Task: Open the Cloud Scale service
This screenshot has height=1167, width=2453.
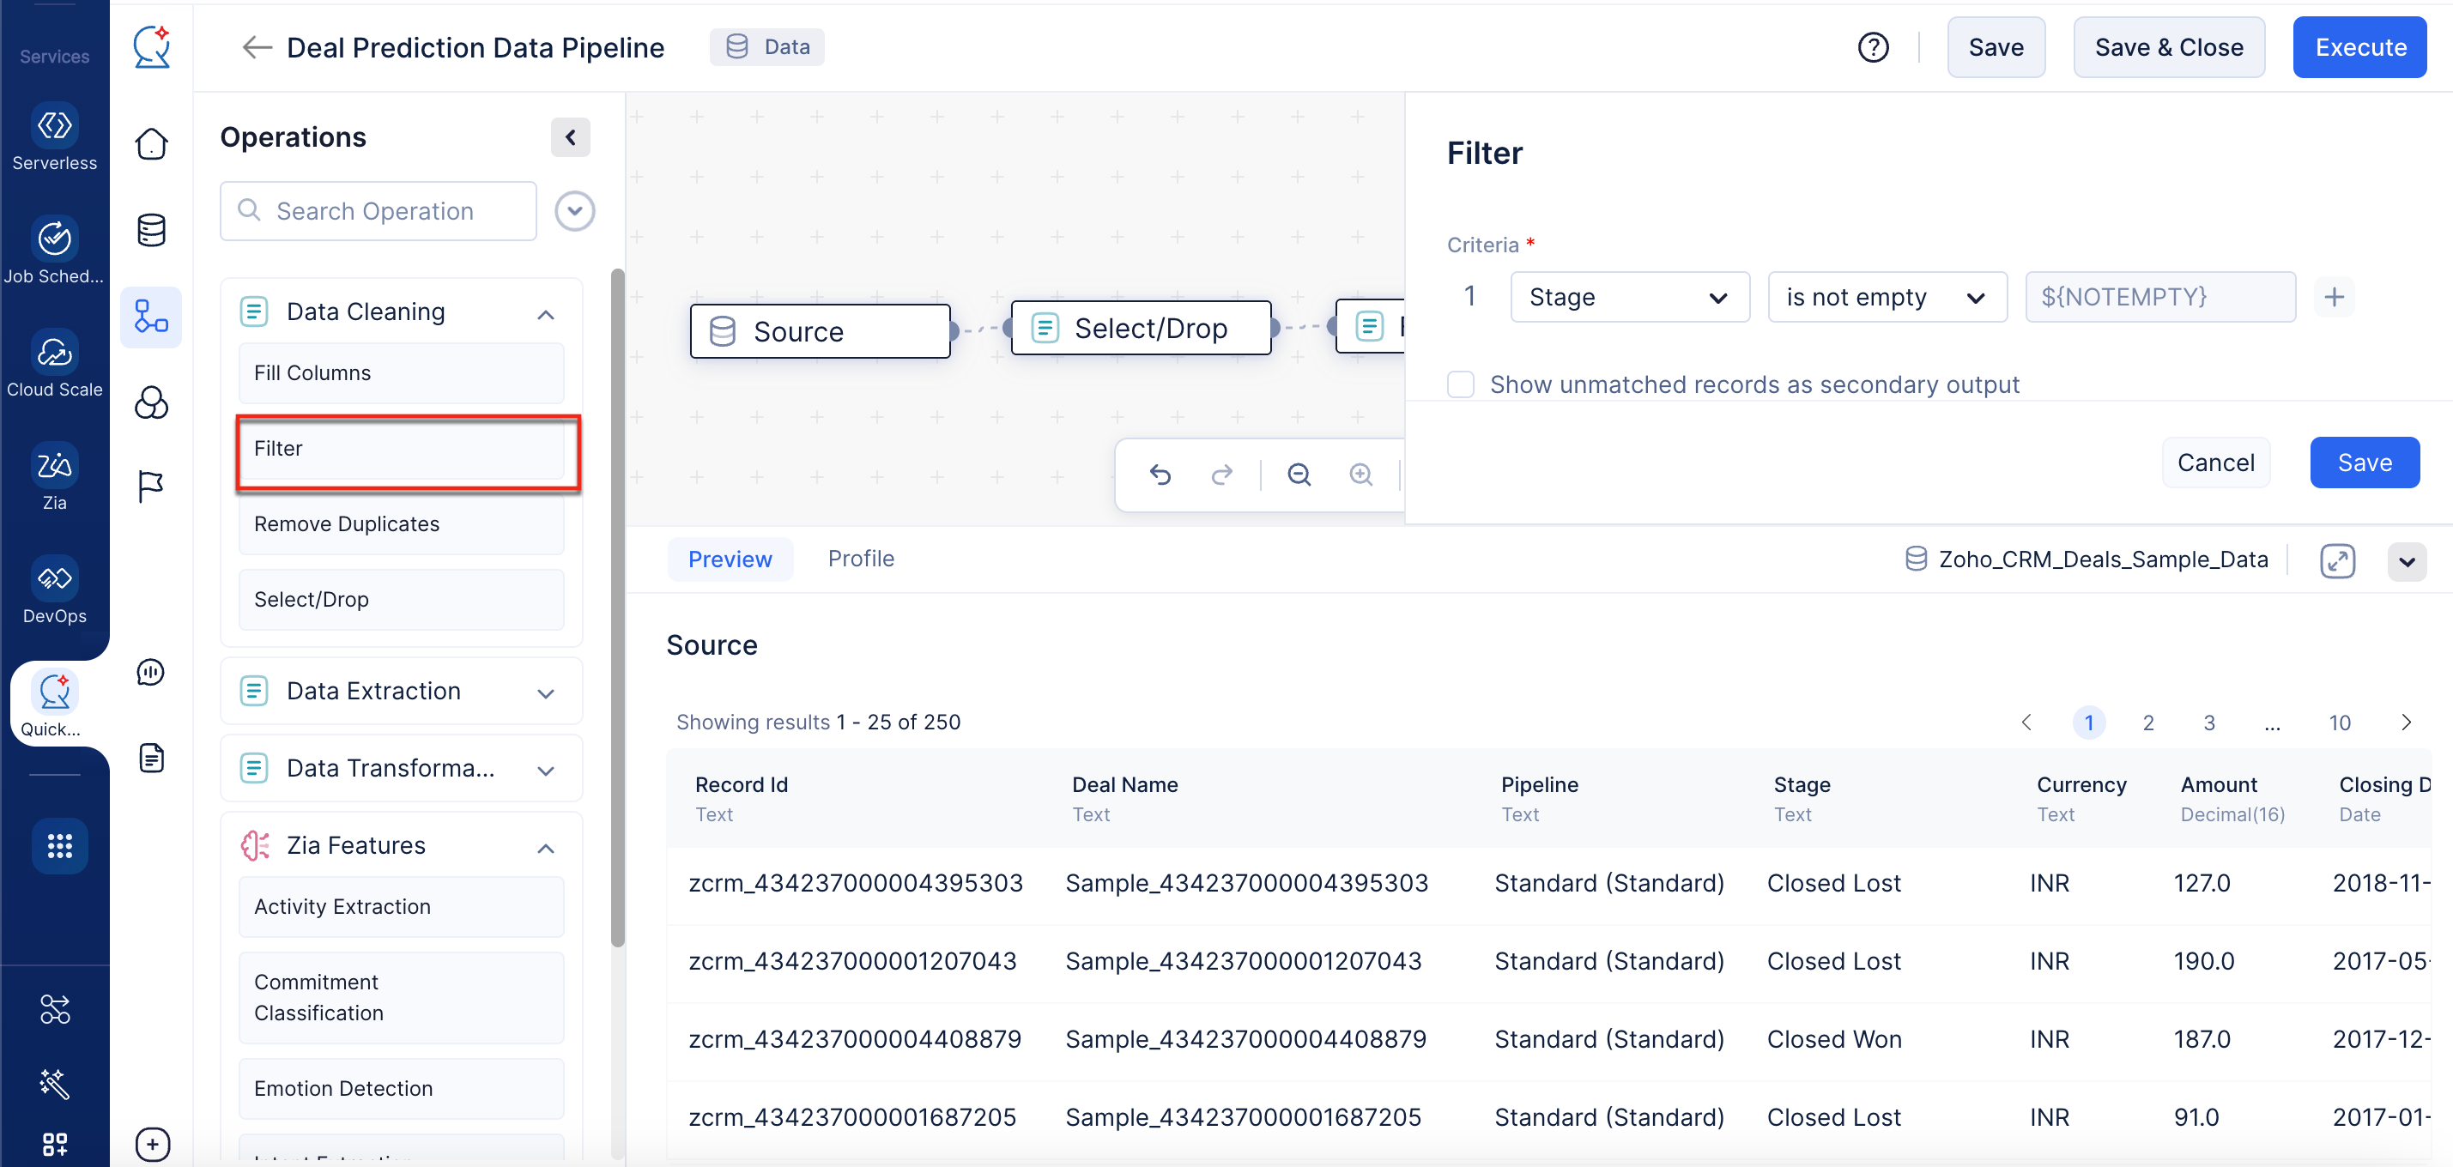Action: pyautogui.click(x=54, y=366)
